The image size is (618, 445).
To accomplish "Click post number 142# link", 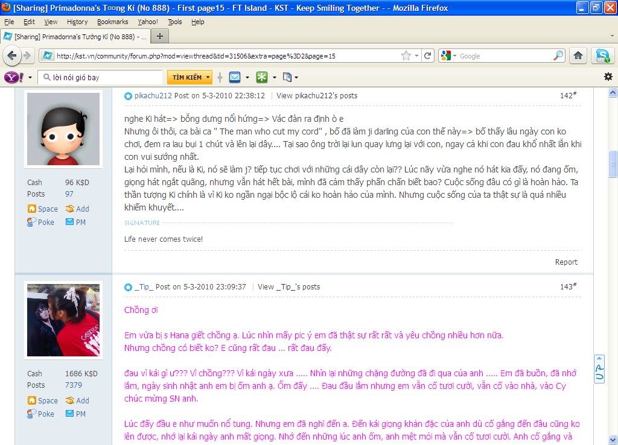I will pos(568,95).
